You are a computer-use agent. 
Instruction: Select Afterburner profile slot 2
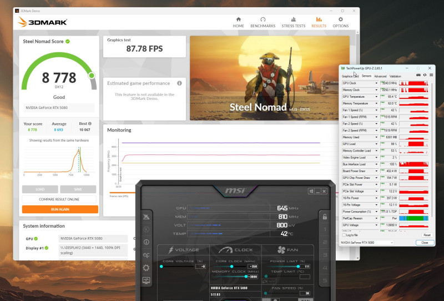(325, 242)
